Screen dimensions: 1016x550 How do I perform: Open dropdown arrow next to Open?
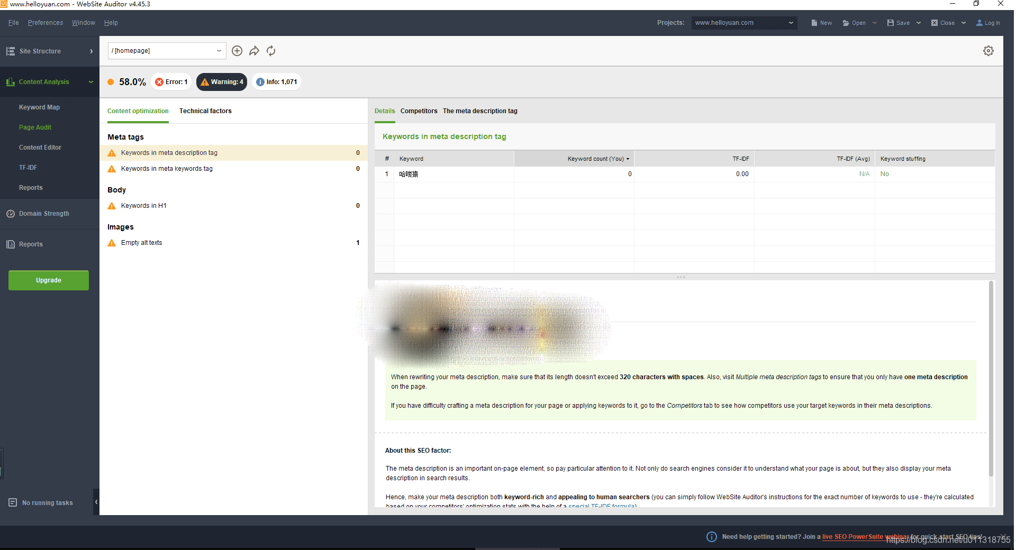tap(875, 23)
